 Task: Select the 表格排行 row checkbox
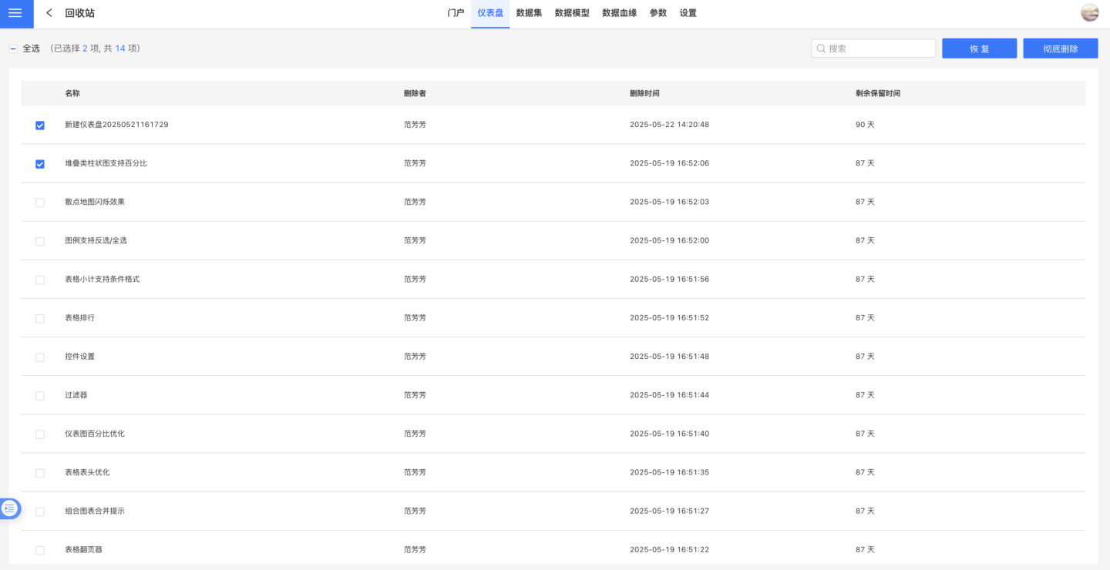point(40,318)
